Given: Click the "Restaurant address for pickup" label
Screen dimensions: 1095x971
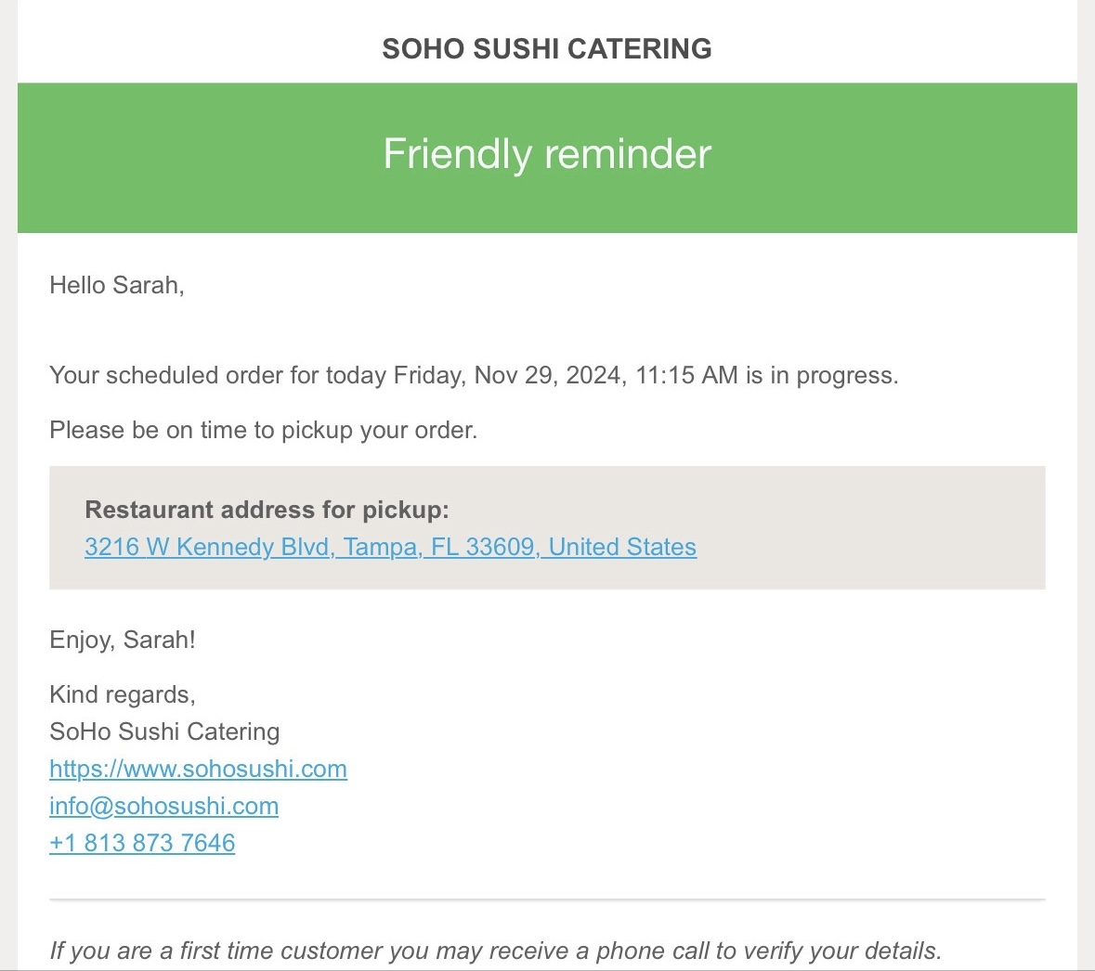Looking at the screenshot, I should coord(267,510).
